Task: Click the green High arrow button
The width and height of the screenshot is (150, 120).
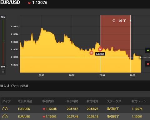Action: [148, 51]
